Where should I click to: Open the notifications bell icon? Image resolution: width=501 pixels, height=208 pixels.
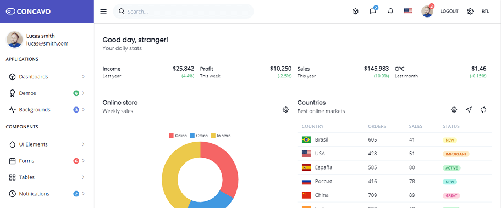tap(390, 12)
